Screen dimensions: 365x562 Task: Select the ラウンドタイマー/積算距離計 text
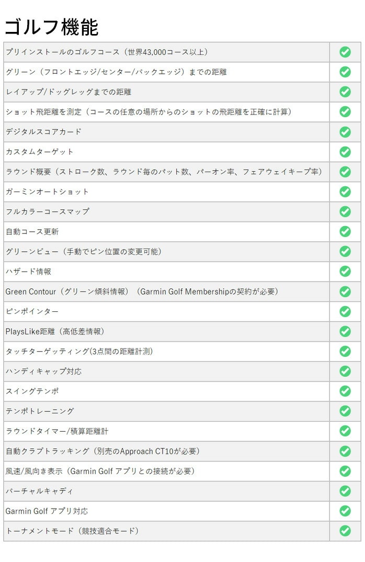click(x=57, y=431)
